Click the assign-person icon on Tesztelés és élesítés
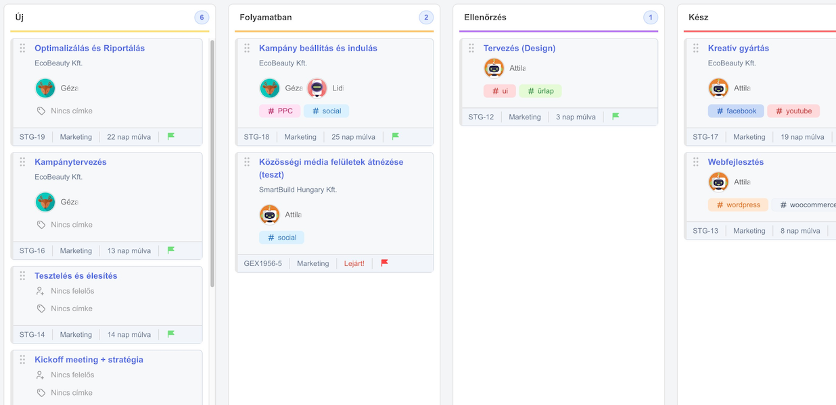Screen dimensions: 836x405 pyautogui.click(x=41, y=291)
